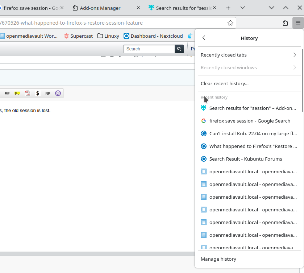
Task: Go back using the History panel arrow
Action: coord(204,38)
